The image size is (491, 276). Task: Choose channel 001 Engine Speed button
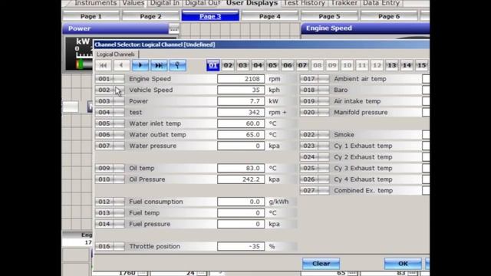[110, 79]
